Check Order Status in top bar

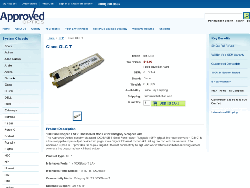[x=29, y=4]
